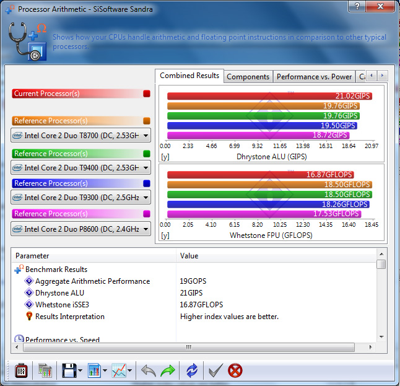This screenshot has width=400, height=386.
Task: Open the Intel Core 2 Duo T9400 dropdown
Action: (x=80, y=168)
